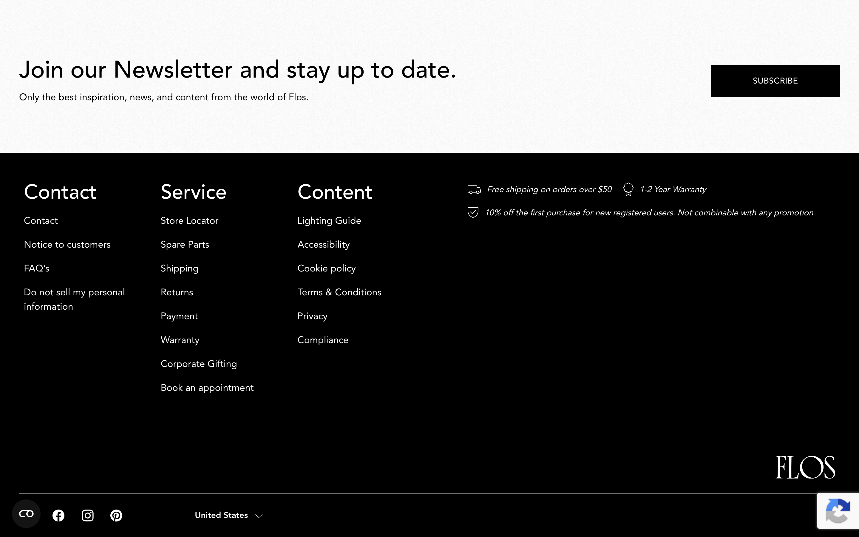
Task: Open the Shipping link
Action: point(180,268)
